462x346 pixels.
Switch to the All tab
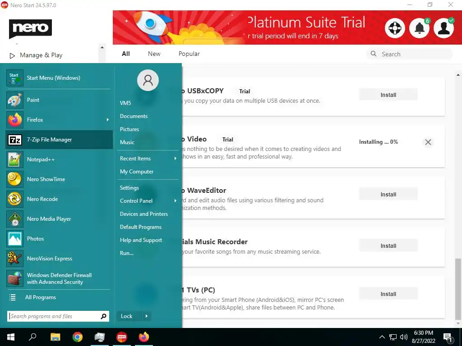point(126,54)
